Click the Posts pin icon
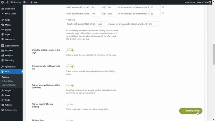215x121 pixels. click(2, 20)
